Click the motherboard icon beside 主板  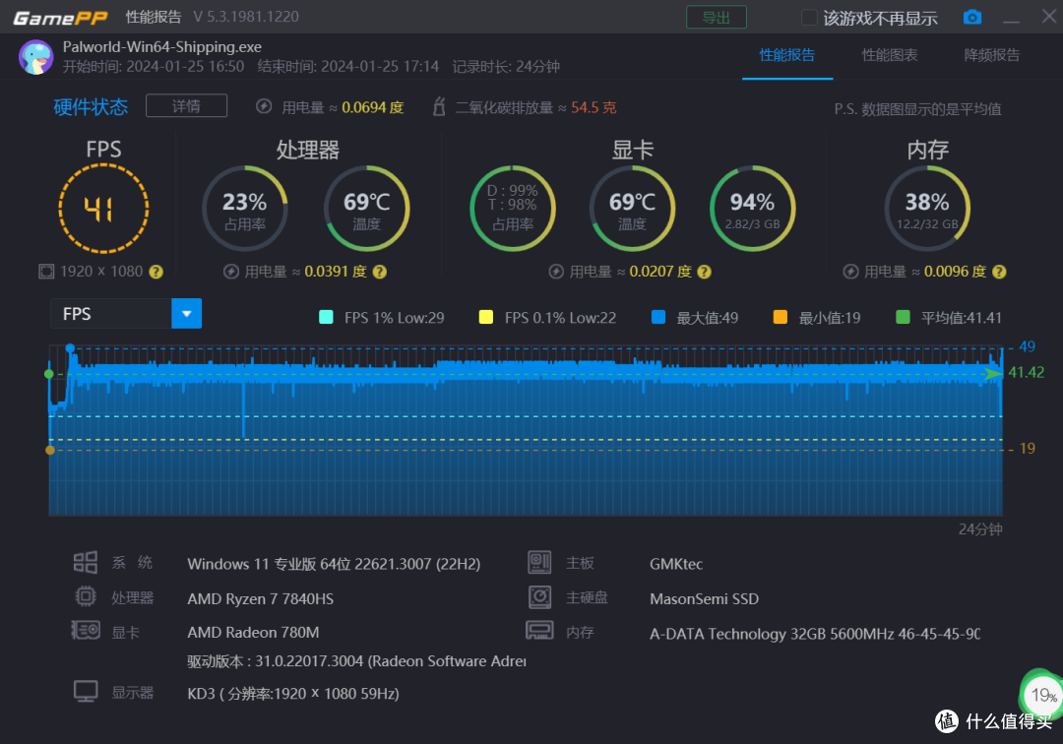(x=539, y=562)
